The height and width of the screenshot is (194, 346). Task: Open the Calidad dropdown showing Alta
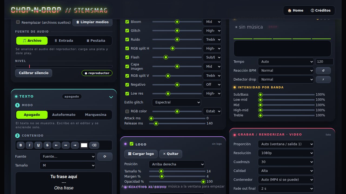(x=286, y=171)
